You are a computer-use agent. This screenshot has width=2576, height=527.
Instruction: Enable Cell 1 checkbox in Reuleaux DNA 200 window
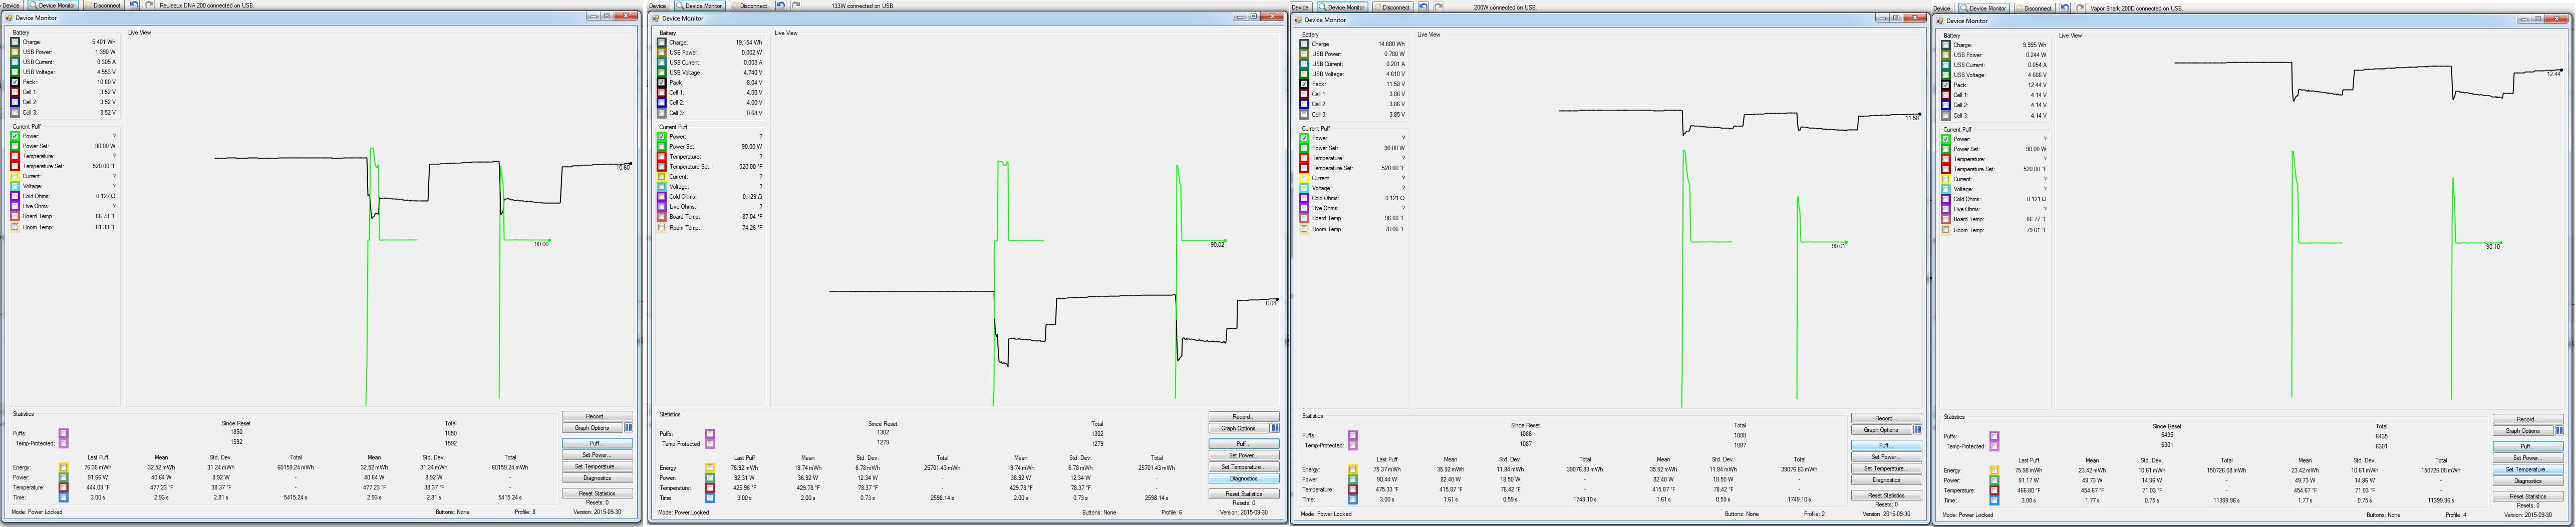pos(15,92)
